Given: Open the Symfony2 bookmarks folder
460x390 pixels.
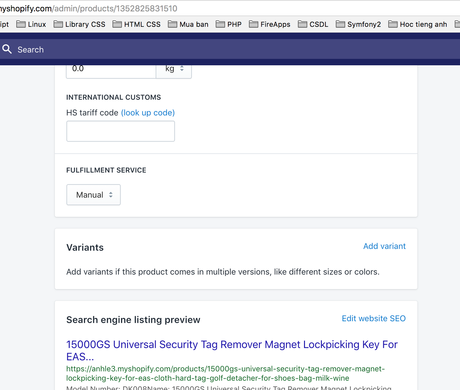Looking at the screenshot, I should coord(358,25).
